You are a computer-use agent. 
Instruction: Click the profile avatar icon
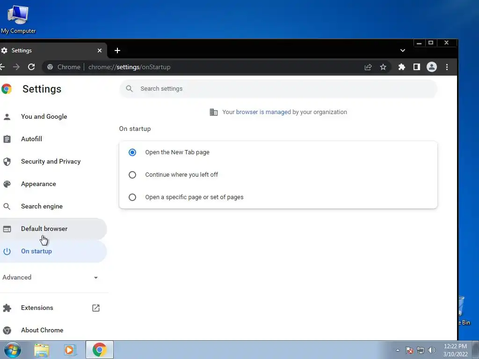tap(432, 67)
